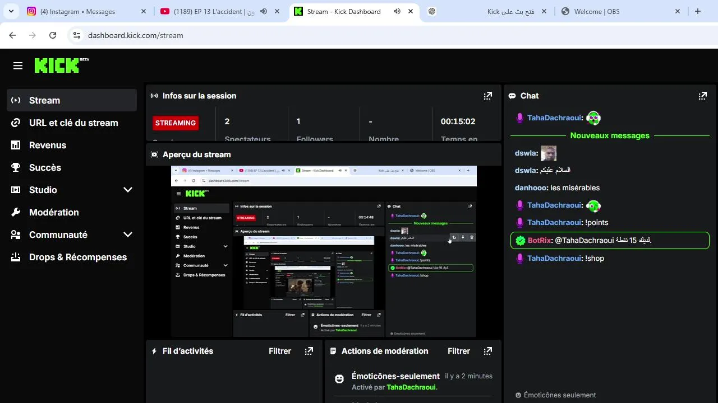Click the Followers count of 1
Image resolution: width=718 pixels, height=403 pixels.
(x=298, y=121)
